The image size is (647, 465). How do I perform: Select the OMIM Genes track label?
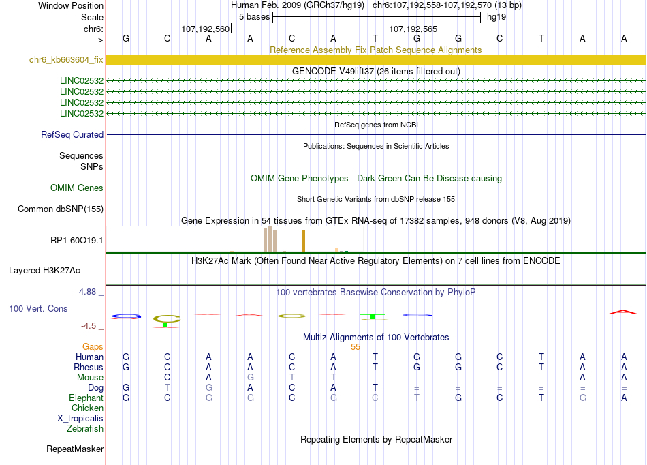tap(77, 188)
